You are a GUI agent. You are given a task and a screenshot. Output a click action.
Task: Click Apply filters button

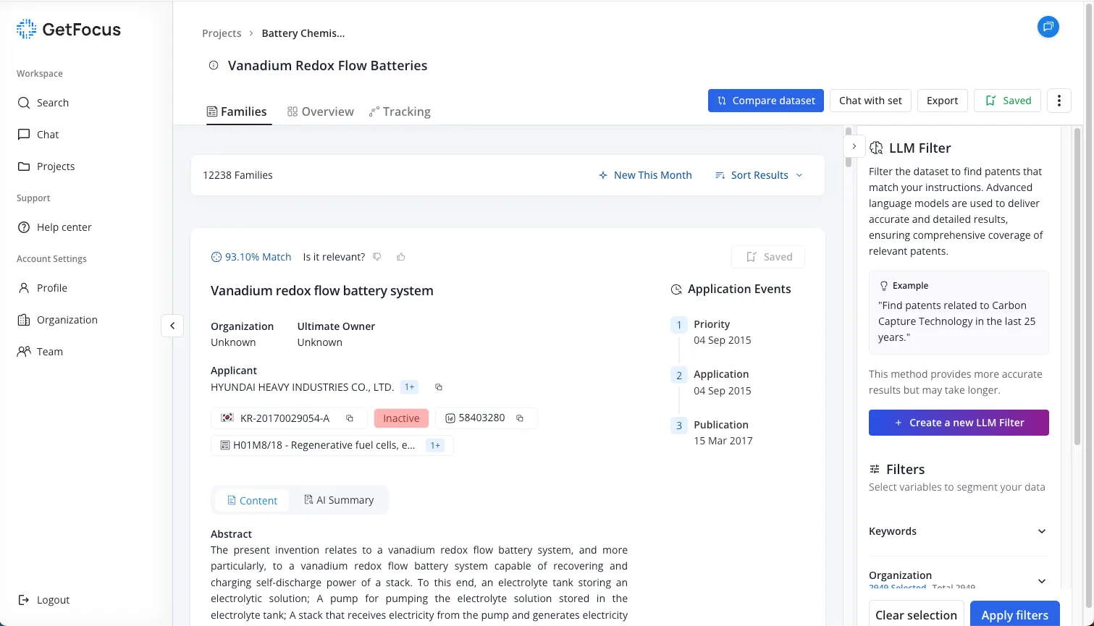point(1015,614)
